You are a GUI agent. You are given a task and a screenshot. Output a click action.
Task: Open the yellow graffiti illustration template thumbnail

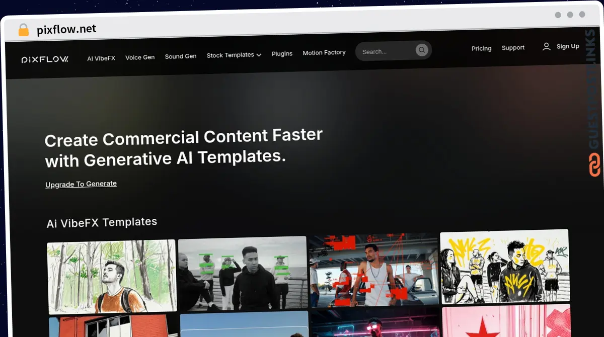coord(505,267)
